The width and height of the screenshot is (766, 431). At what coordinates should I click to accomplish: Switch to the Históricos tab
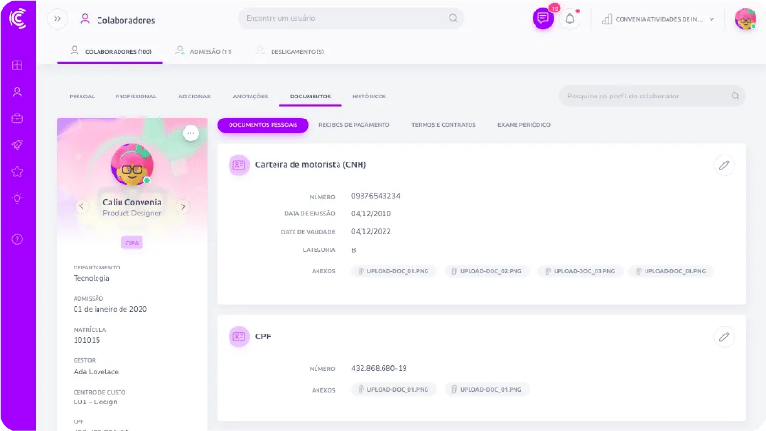(x=369, y=97)
